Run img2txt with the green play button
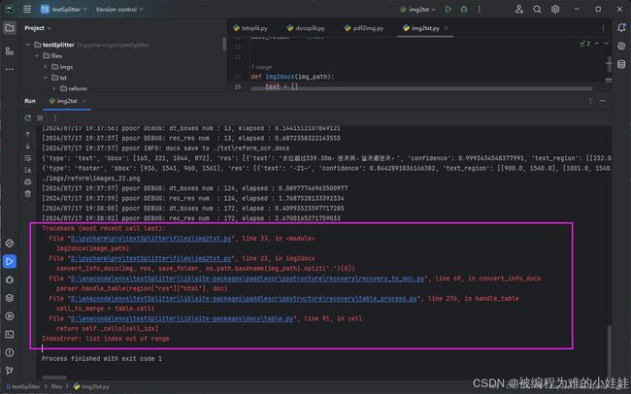Screen dimensions: 631x394 pos(448,10)
